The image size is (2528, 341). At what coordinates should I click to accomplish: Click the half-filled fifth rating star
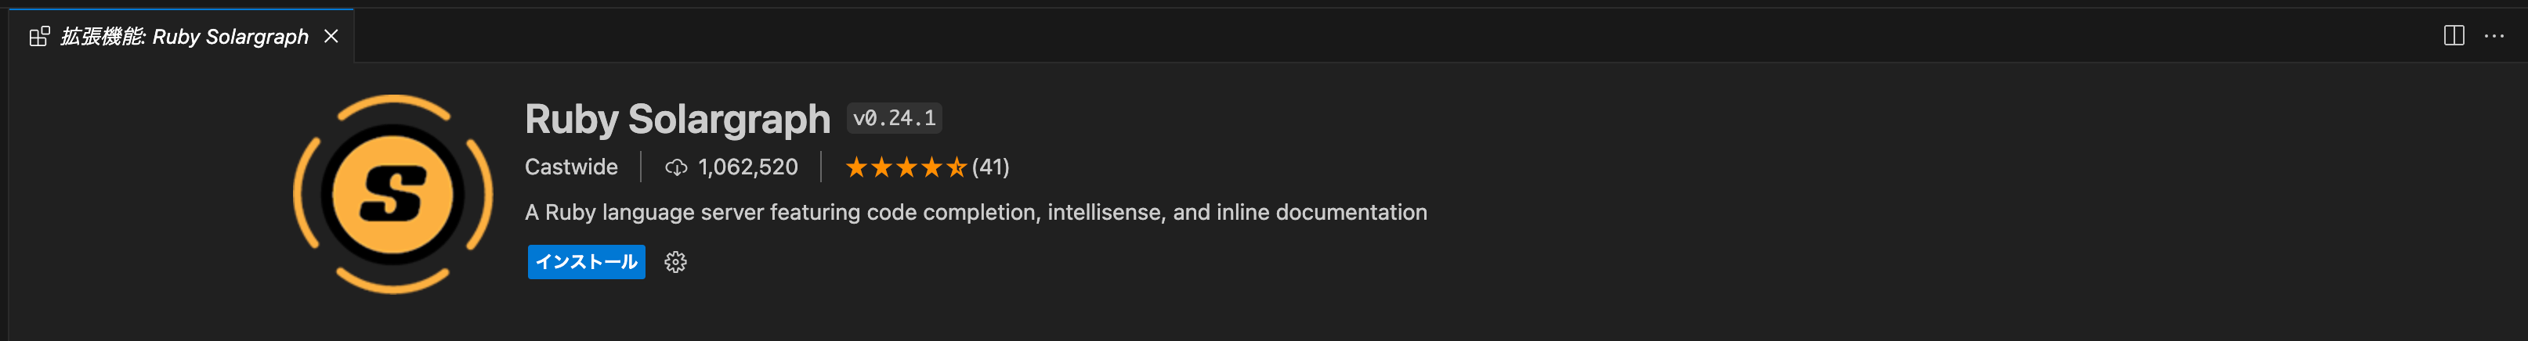point(956,167)
